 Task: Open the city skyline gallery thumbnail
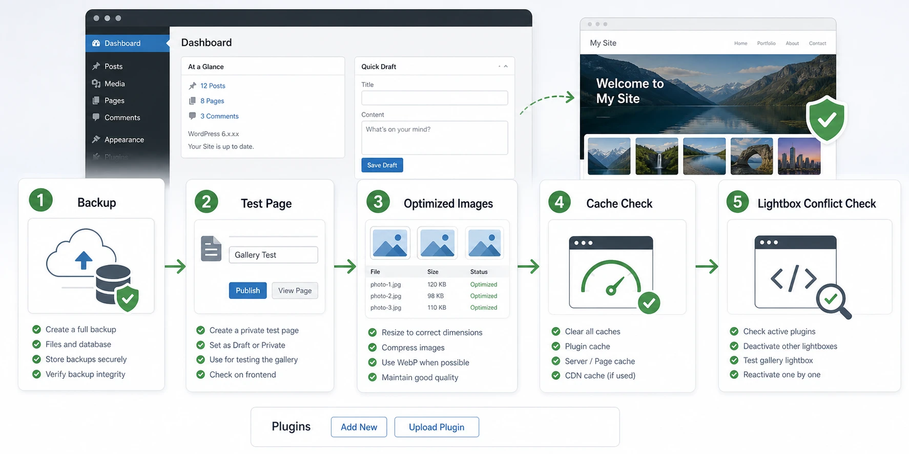click(799, 156)
